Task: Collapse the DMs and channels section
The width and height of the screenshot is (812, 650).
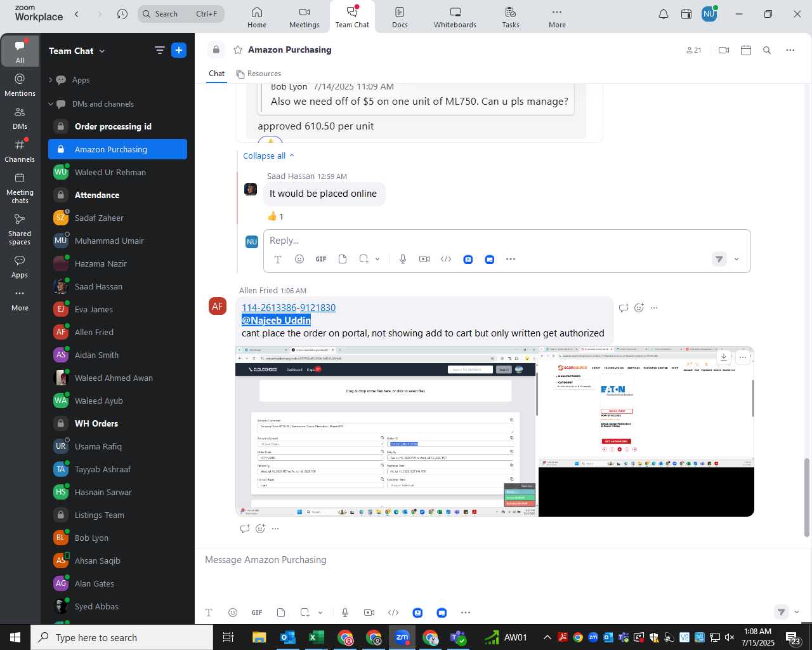Action: [50, 104]
